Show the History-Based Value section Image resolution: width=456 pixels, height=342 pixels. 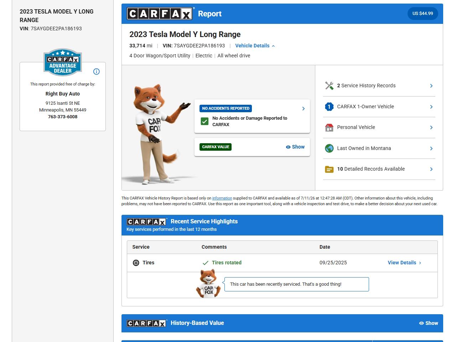tap(429, 323)
